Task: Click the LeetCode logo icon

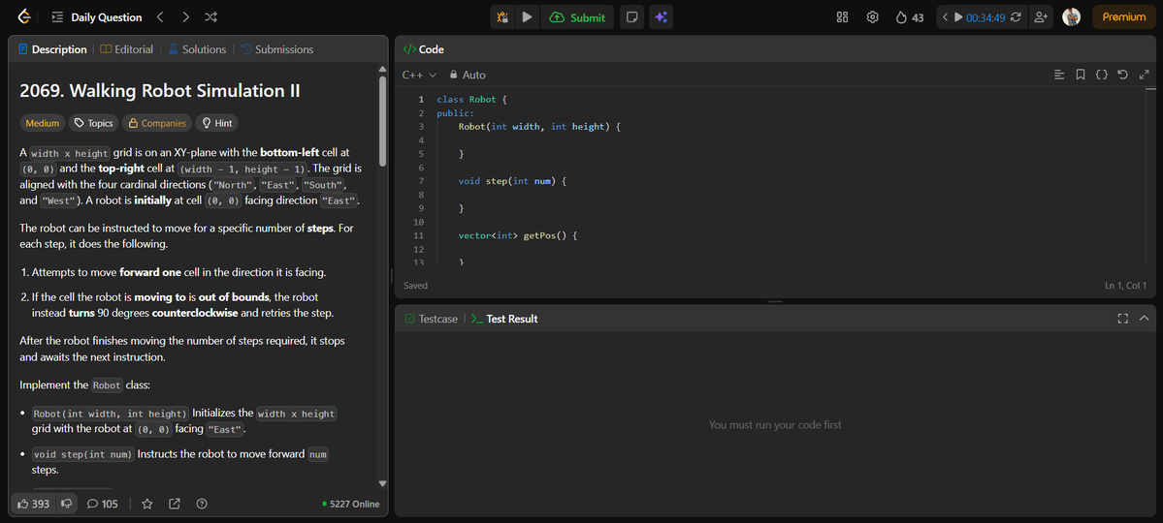Action: coord(25,16)
